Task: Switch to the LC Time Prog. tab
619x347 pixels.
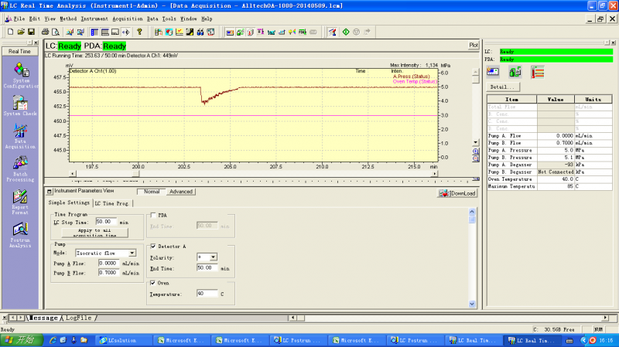Action: [114, 202]
